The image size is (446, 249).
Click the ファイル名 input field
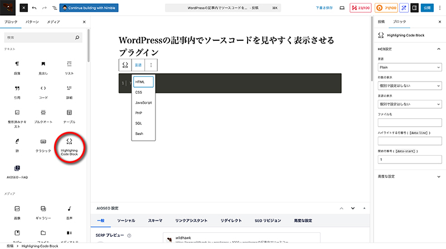coord(409,122)
